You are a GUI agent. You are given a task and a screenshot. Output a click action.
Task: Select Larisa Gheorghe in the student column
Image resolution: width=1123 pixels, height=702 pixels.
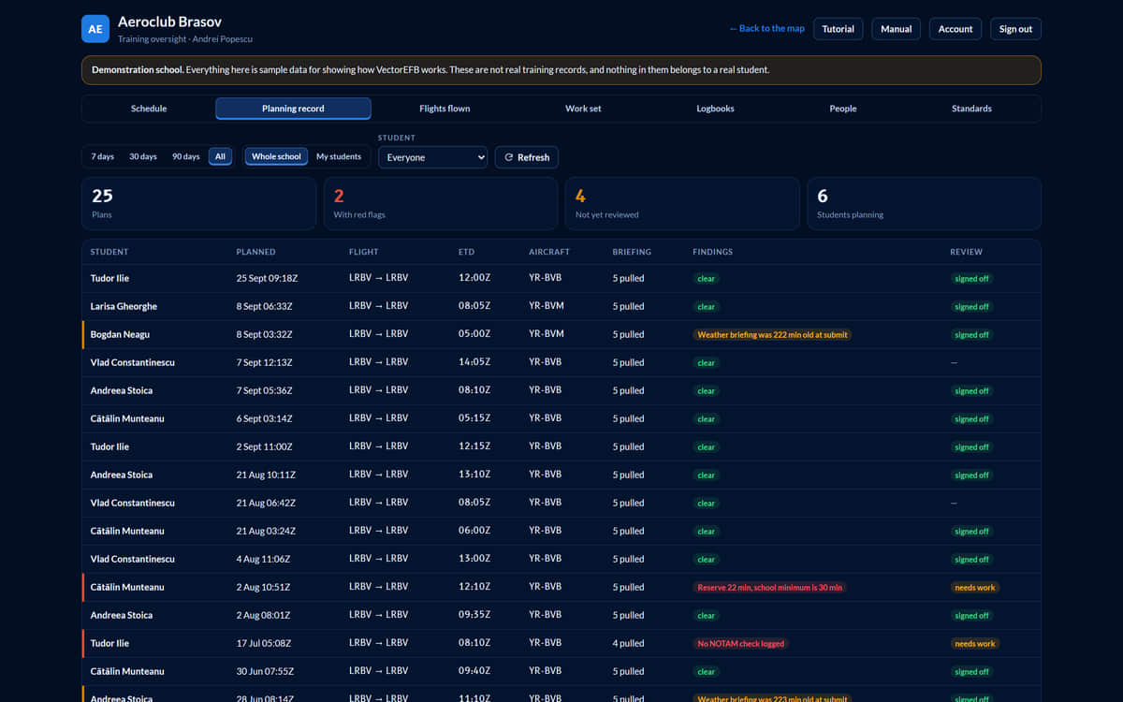coord(124,306)
